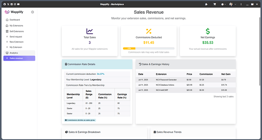Open the extensions puzzle-piece icon
262x140 pixels.
tap(206, 4)
